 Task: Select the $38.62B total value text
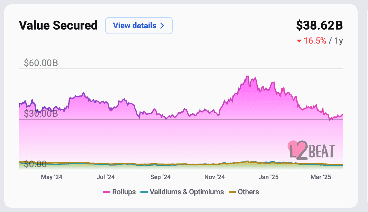click(319, 26)
